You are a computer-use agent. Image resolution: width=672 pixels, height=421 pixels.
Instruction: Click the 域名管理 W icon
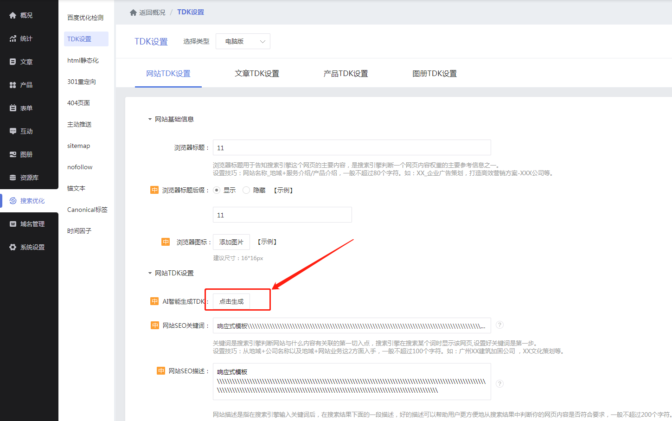coord(13,224)
